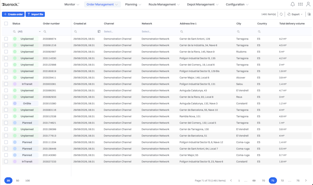Click purple status dot for order 203003361

point(15,84)
